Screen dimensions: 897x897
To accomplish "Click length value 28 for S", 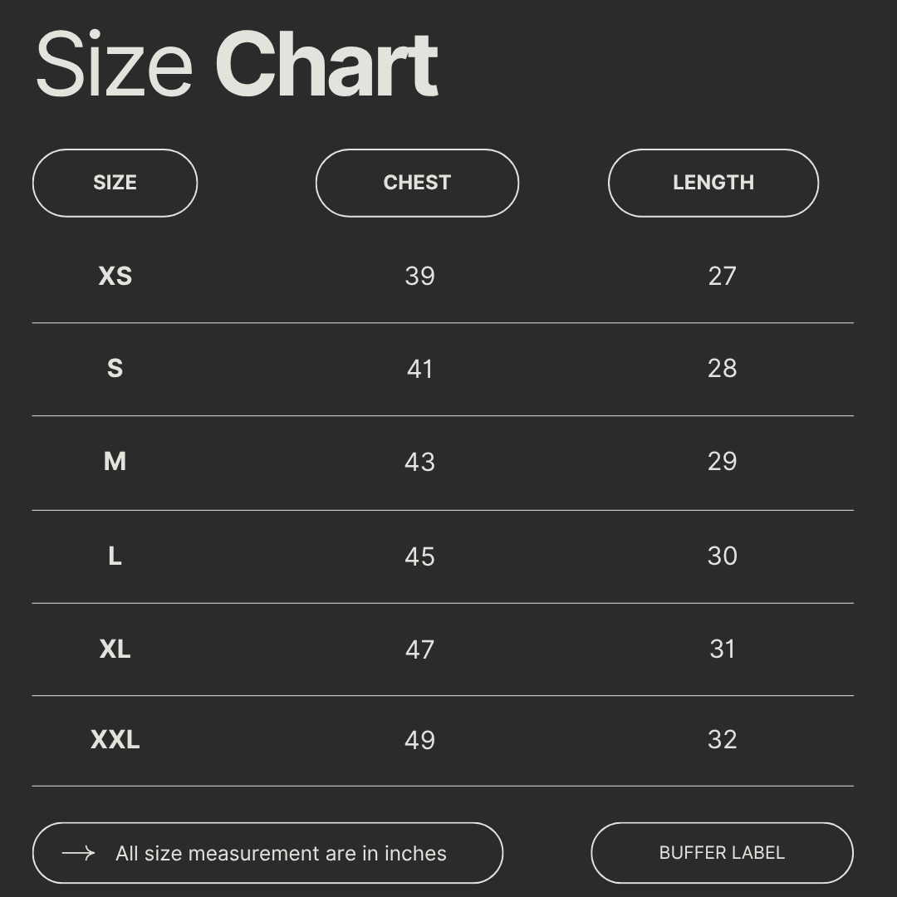I will (722, 368).
